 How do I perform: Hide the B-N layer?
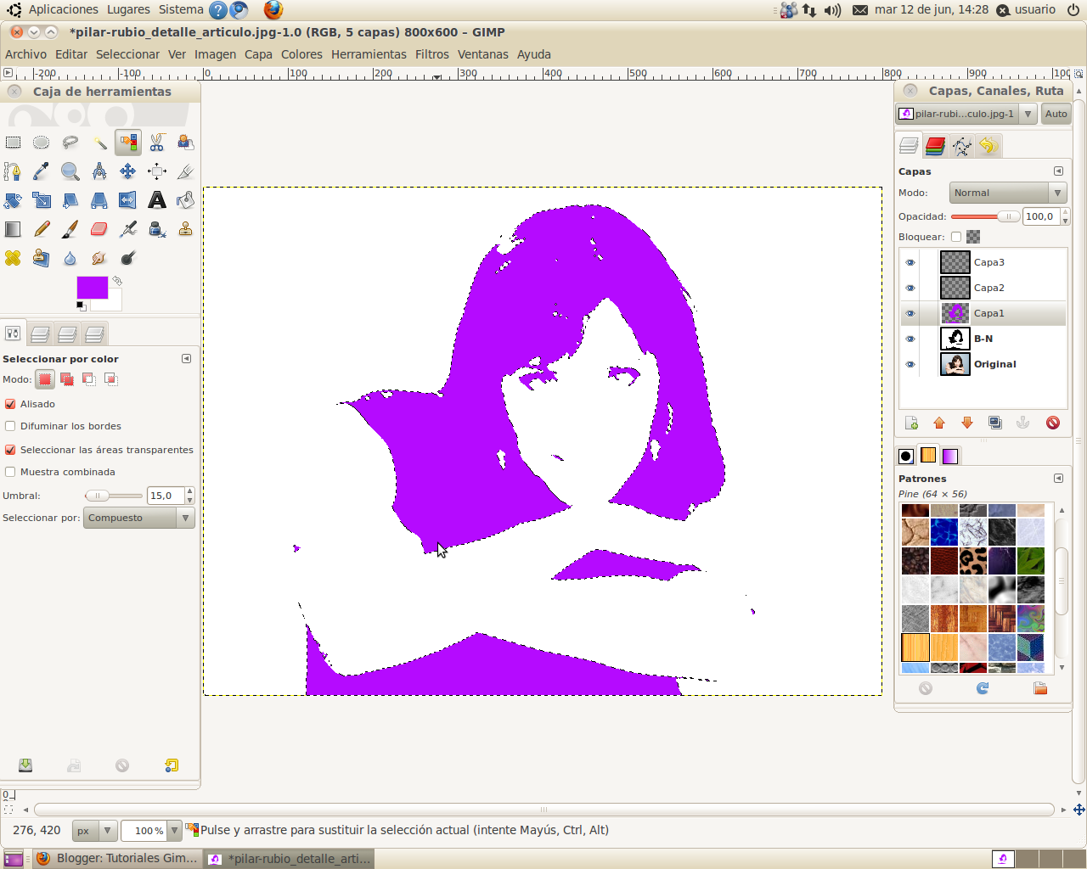[x=910, y=339]
